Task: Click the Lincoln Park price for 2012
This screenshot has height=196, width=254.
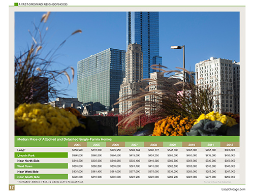Action: [x=230, y=155]
